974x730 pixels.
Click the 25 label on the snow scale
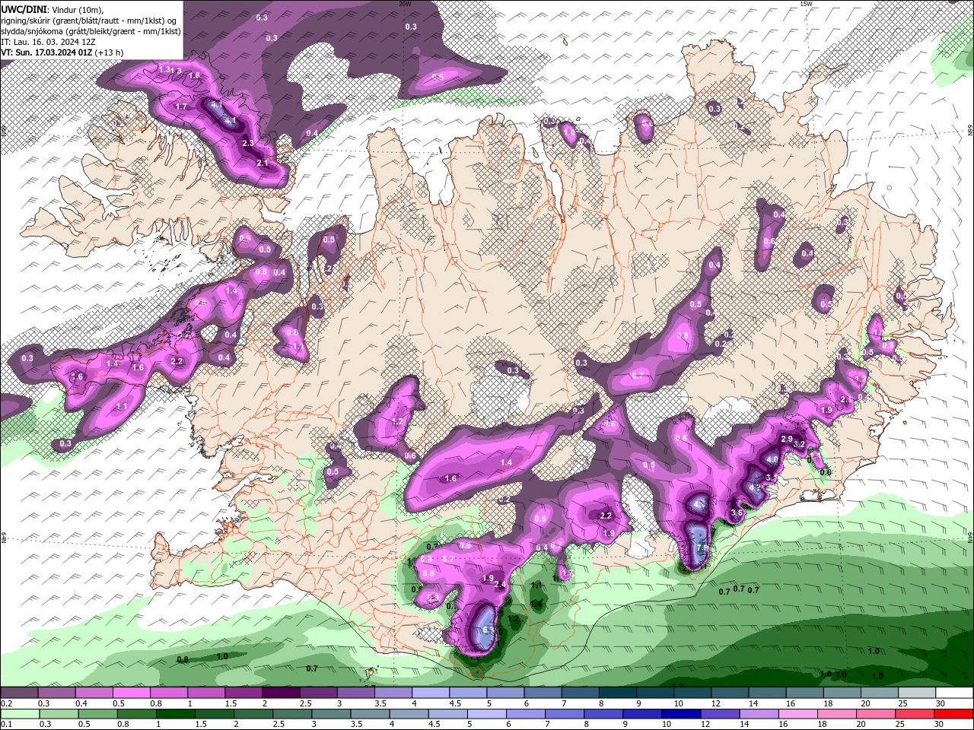click(903, 703)
